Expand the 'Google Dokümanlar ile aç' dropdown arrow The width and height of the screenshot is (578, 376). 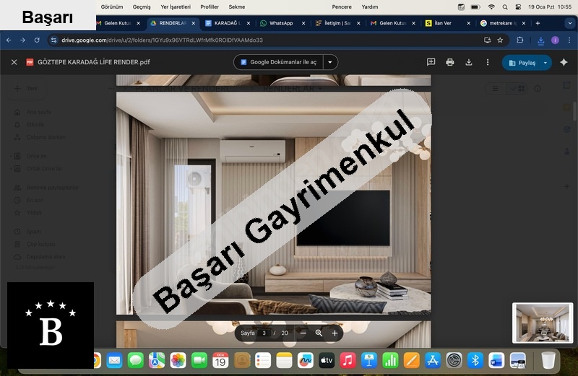point(330,63)
